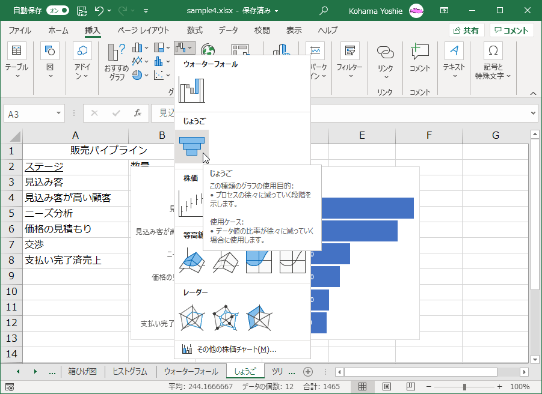Click the 共有 share button
The height and width of the screenshot is (394, 542).
pyautogui.click(x=466, y=31)
